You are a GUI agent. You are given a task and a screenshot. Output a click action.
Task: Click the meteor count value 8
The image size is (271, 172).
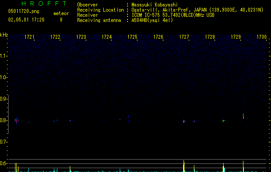coord(61,20)
